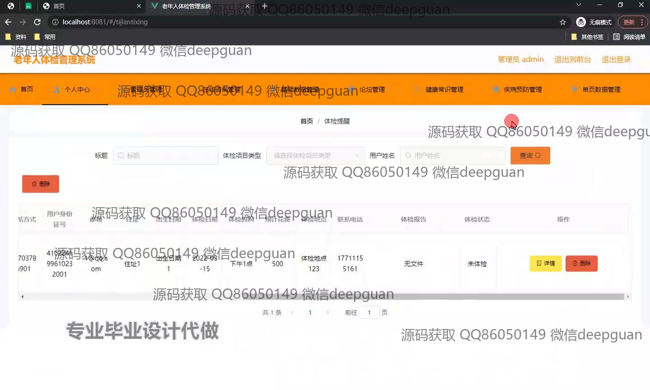Click the bookmark star icon in address bar
The height and width of the screenshot is (390, 650).
pos(562,22)
